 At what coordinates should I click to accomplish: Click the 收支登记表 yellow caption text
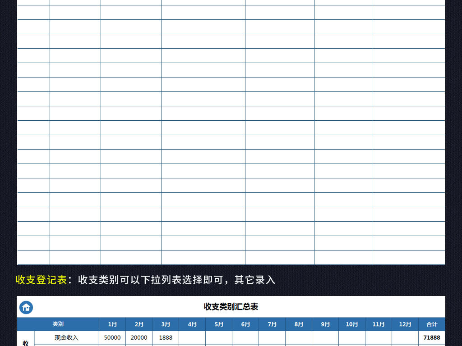tap(41, 280)
